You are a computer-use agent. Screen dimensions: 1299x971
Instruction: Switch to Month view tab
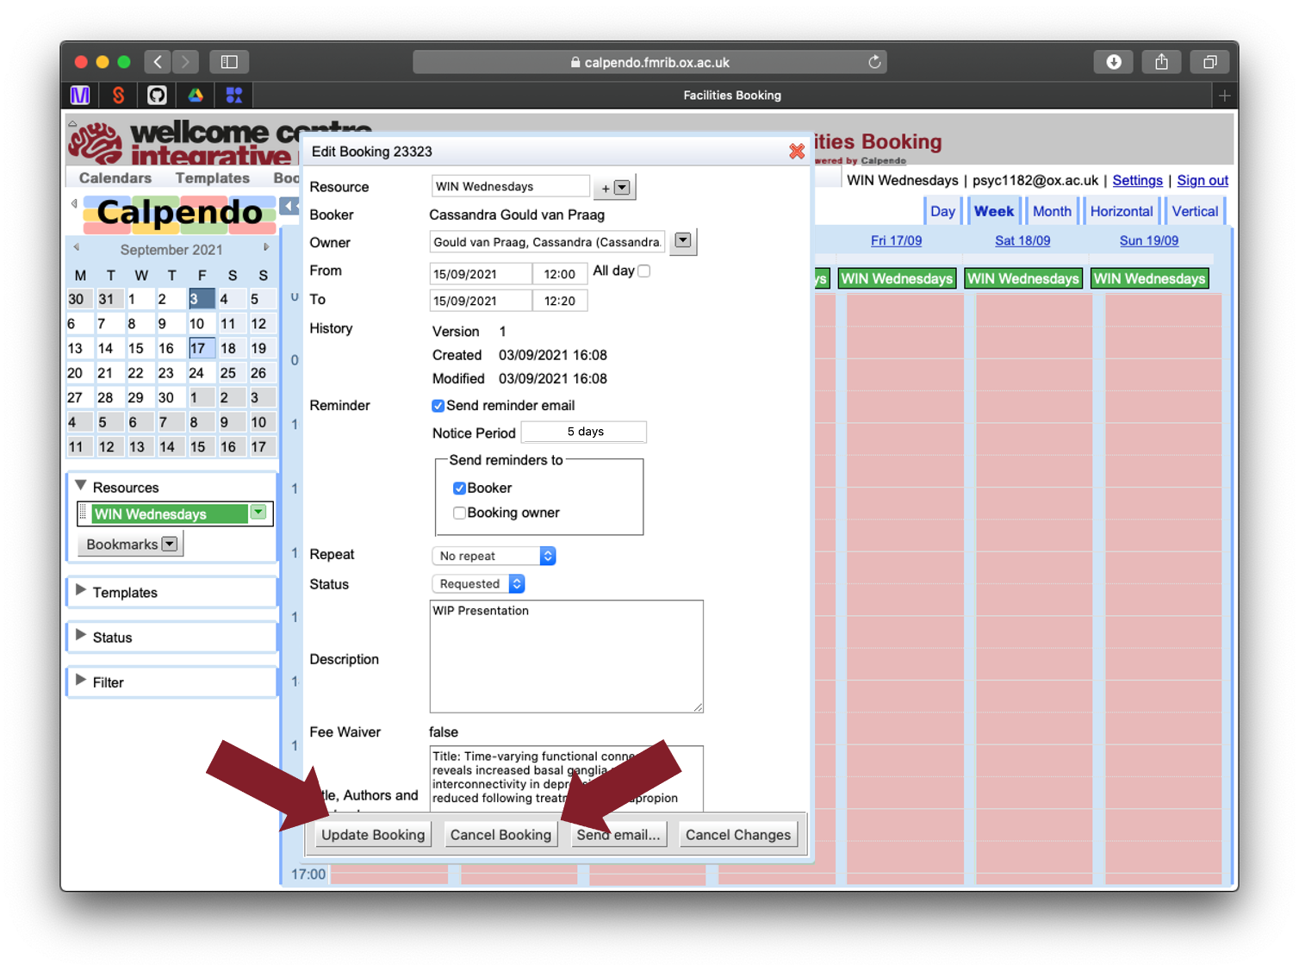coord(1052,211)
